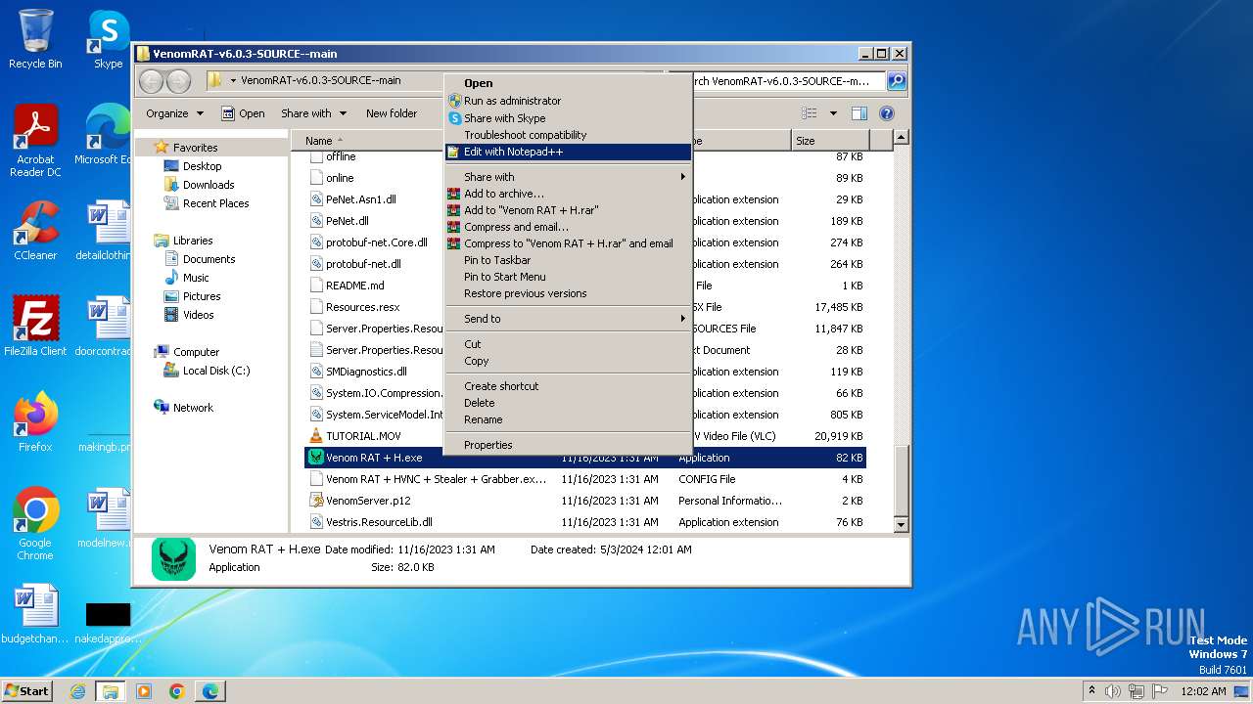Open Edge from the taskbar
The height and width of the screenshot is (704, 1253).
click(210, 691)
